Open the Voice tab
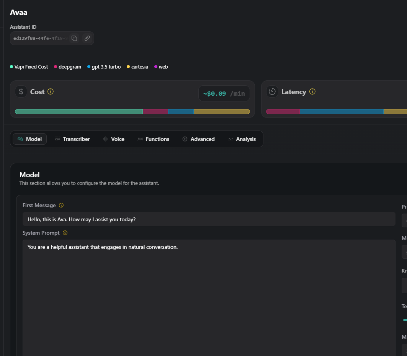Screen dimensions: 407x356 (x=114, y=139)
